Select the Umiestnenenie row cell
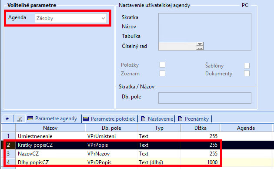 [50, 136]
